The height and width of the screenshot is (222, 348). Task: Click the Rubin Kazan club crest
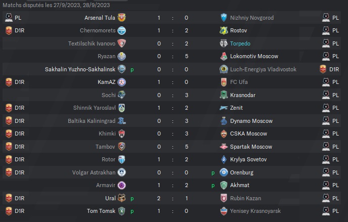(x=224, y=198)
